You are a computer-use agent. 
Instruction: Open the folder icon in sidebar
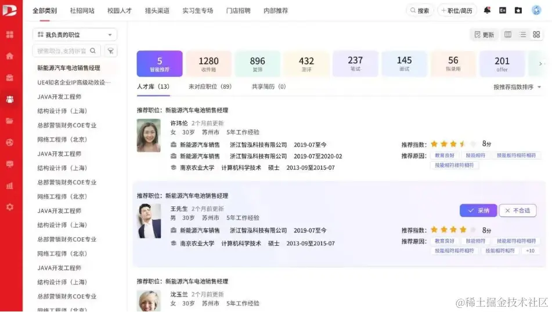[x=10, y=121]
